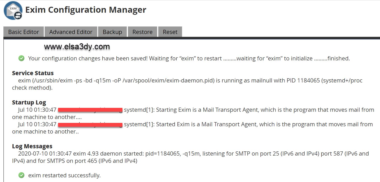
Task: Click the exim restarted successfully message
Action: (64, 176)
